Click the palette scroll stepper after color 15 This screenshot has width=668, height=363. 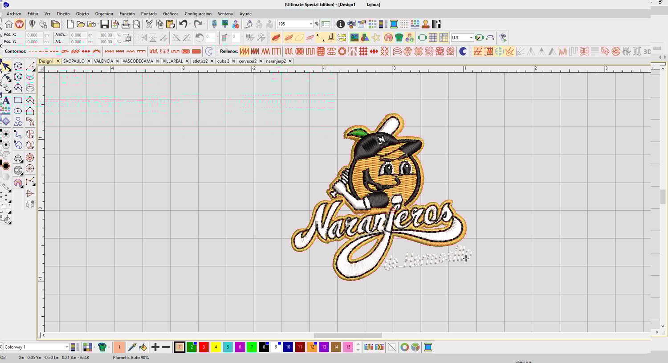[x=358, y=347]
